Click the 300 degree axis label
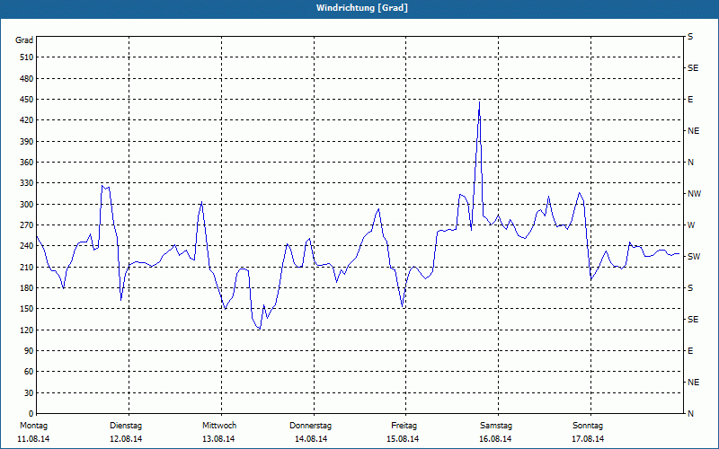Viewport: 719px width, 449px height. click(27, 205)
